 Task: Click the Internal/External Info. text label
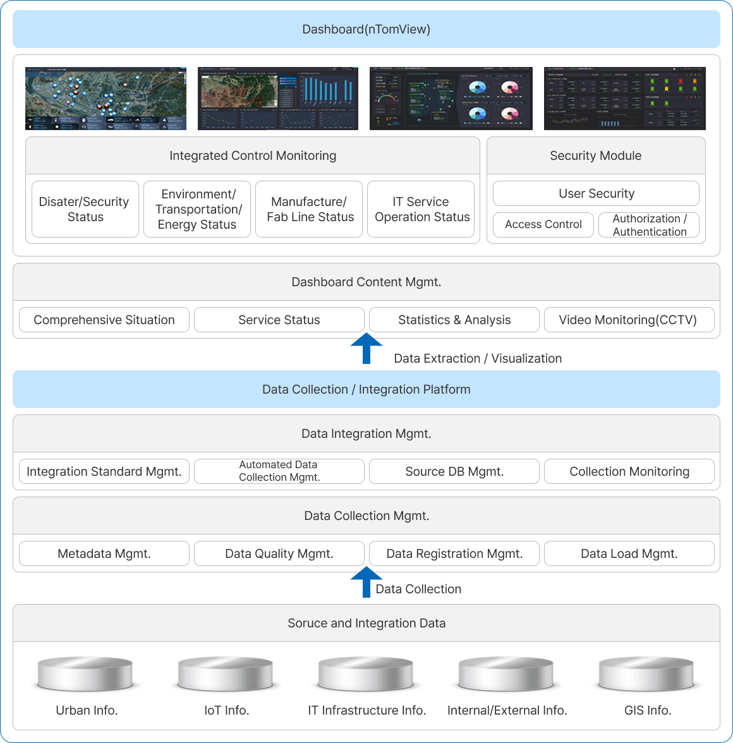pos(507,710)
